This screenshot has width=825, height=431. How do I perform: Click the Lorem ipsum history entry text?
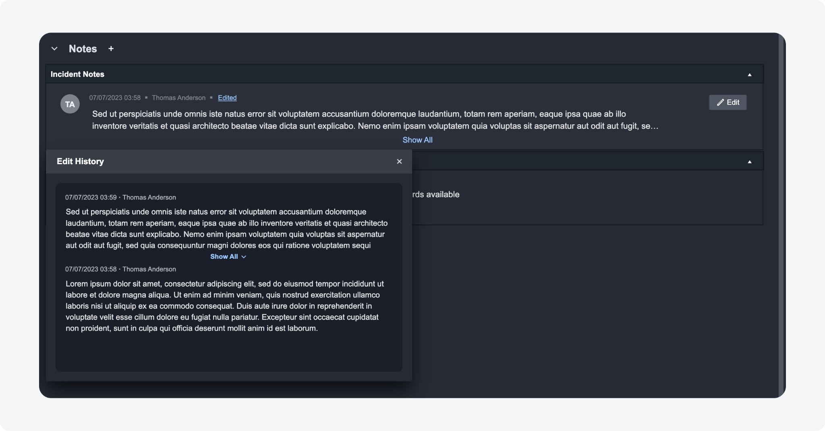click(225, 306)
